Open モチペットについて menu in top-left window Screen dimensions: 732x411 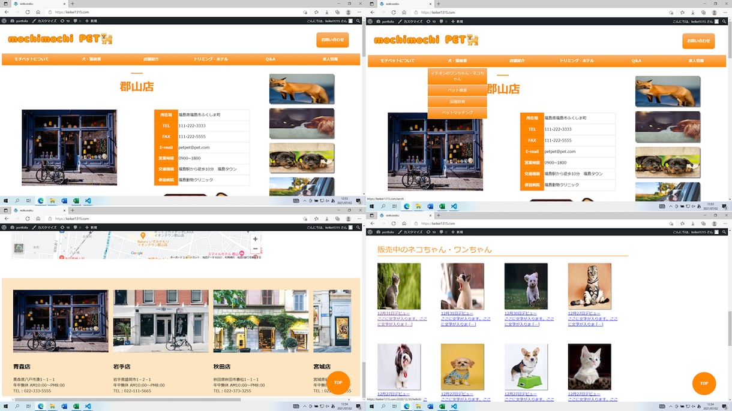coord(31,59)
